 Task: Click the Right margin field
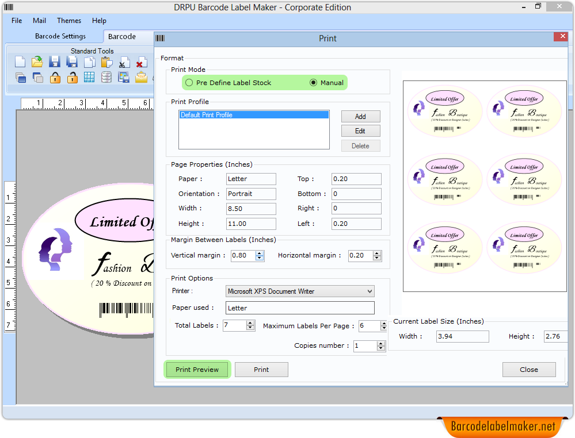point(356,209)
